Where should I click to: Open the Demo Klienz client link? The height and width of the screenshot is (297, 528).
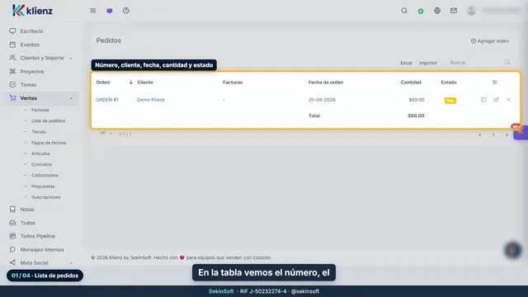point(150,100)
